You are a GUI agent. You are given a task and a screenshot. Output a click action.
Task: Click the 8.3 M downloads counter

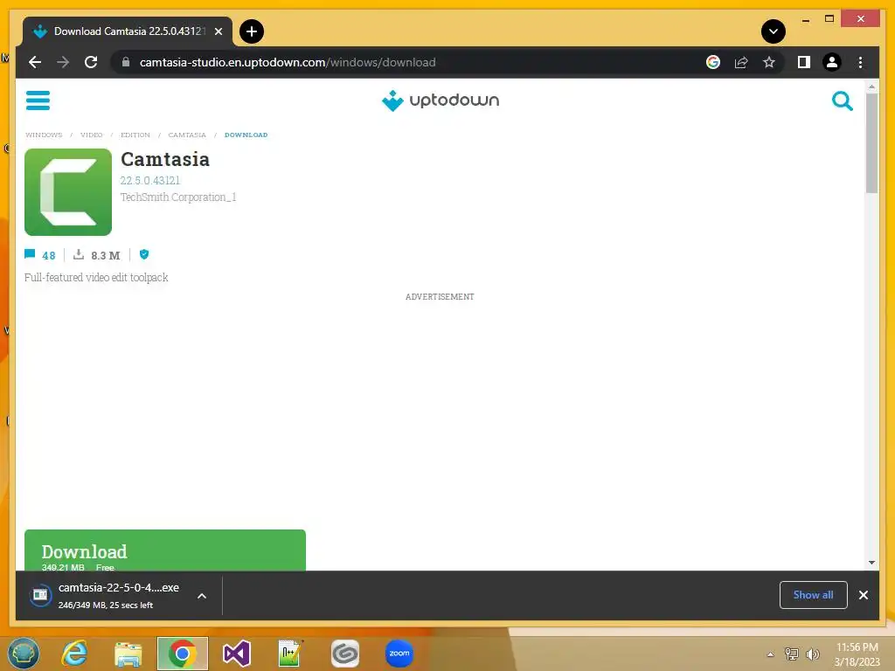[97, 255]
